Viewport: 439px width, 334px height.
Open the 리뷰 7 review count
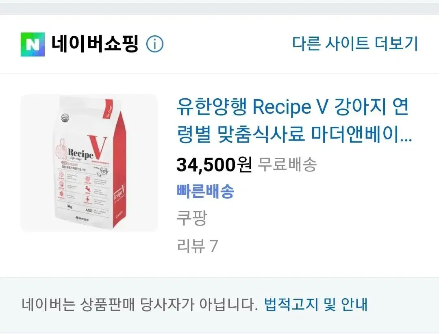(197, 246)
